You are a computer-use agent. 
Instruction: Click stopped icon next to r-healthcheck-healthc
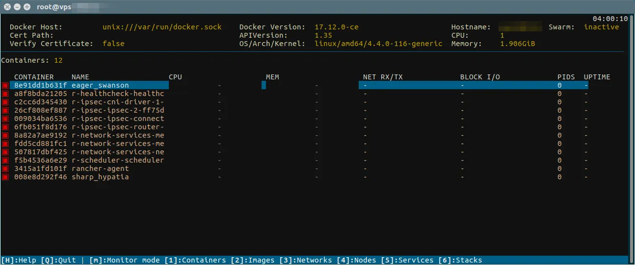coord(5,94)
